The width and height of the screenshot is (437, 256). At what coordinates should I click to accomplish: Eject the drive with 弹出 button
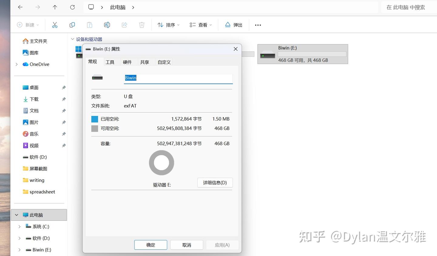pos(234,25)
